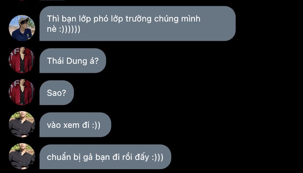The width and height of the screenshot is (303, 173).
Task: Select the 'Thì bạn lớp phó lớp trưởng' message bubble
Action: coord(137,23)
